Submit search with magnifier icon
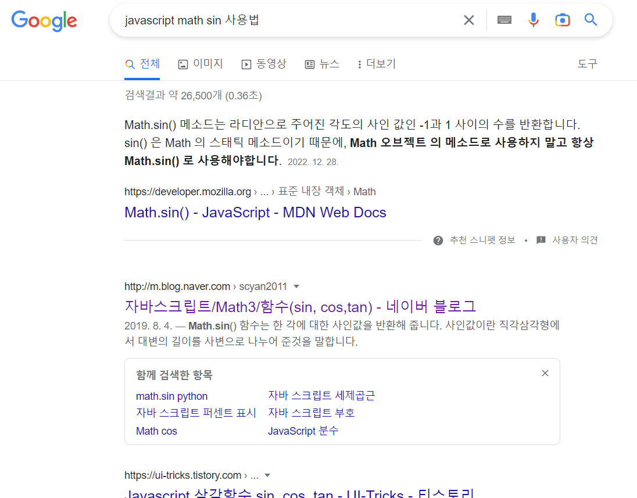 pyautogui.click(x=591, y=20)
